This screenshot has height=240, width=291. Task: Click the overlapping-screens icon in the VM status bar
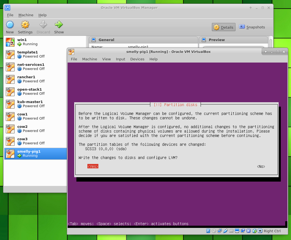243,231
